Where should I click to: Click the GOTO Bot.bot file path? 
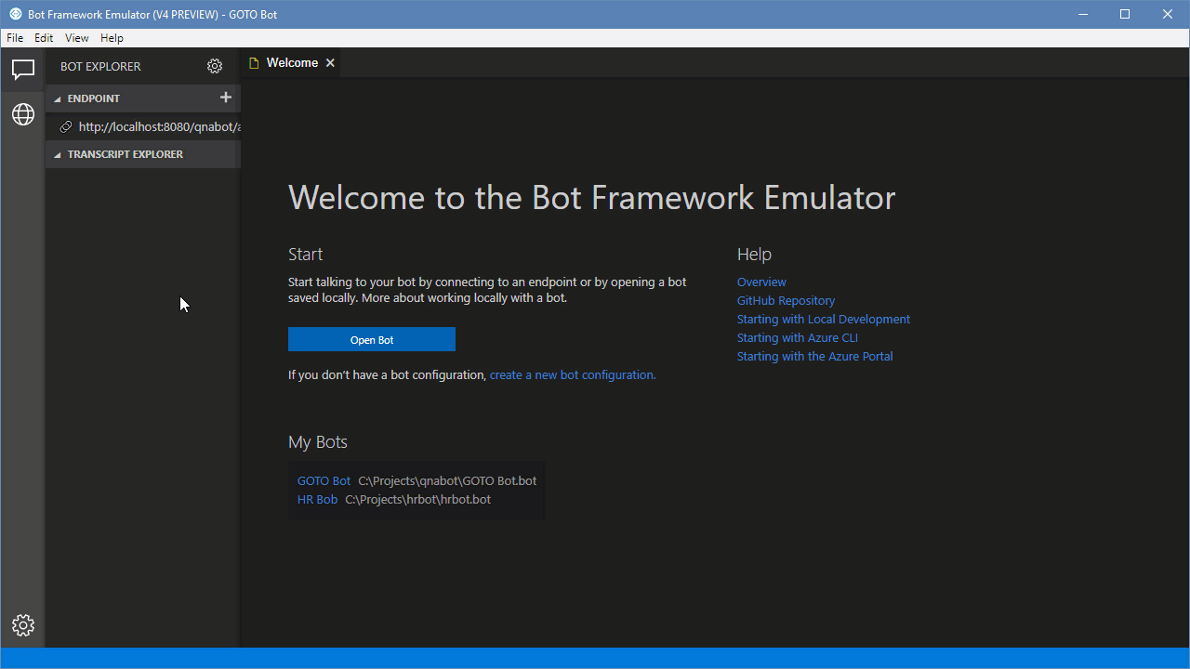coord(447,480)
